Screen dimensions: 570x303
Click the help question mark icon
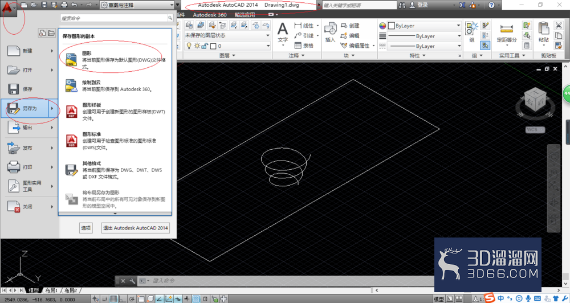491,5
